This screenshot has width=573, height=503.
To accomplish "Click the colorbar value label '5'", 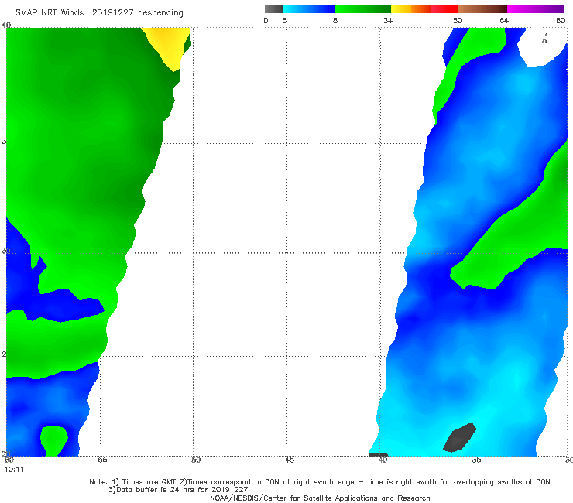I will pyautogui.click(x=285, y=21).
